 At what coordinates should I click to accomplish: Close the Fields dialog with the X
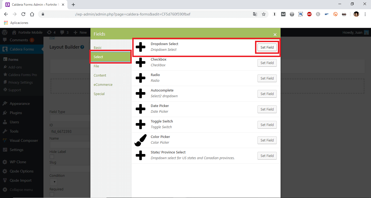pos(275,34)
